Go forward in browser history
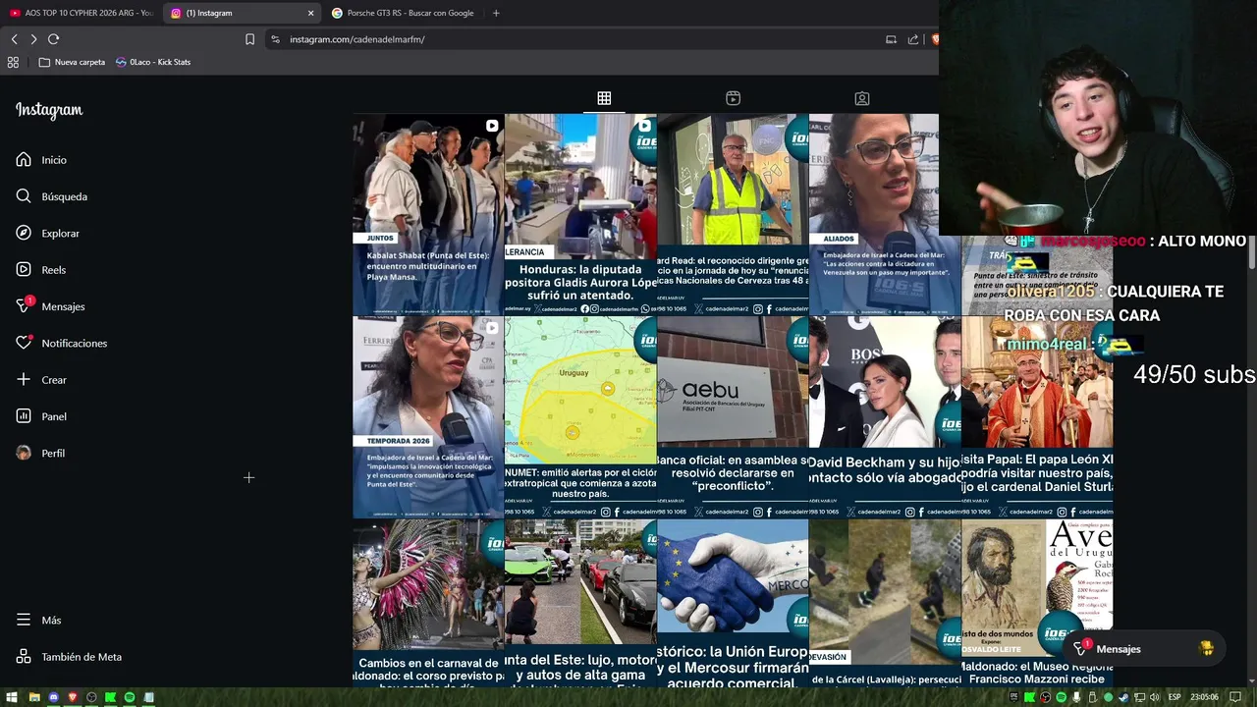This screenshot has height=707, width=1257. (x=33, y=39)
